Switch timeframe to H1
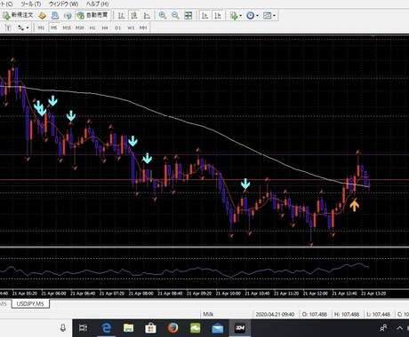The image size is (409, 337). click(x=92, y=27)
